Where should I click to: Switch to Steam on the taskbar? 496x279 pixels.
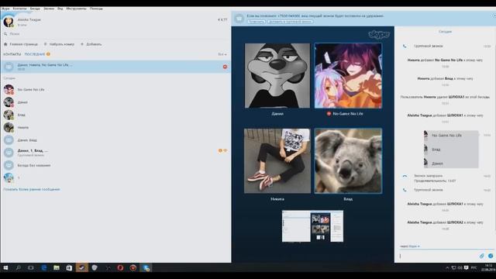(81, 268)
